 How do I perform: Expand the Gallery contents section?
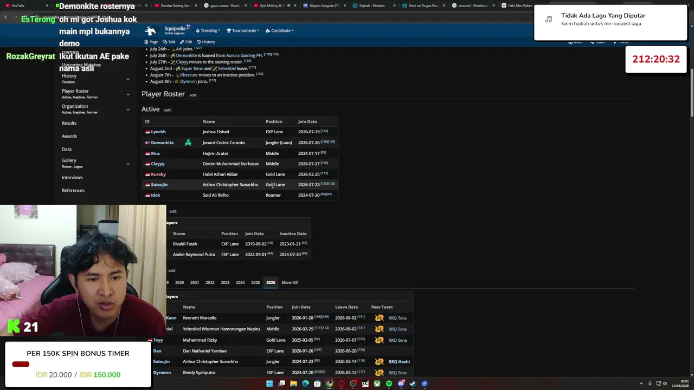[128, 164]
